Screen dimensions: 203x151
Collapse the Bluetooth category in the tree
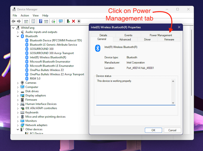(x=18, y=36)
